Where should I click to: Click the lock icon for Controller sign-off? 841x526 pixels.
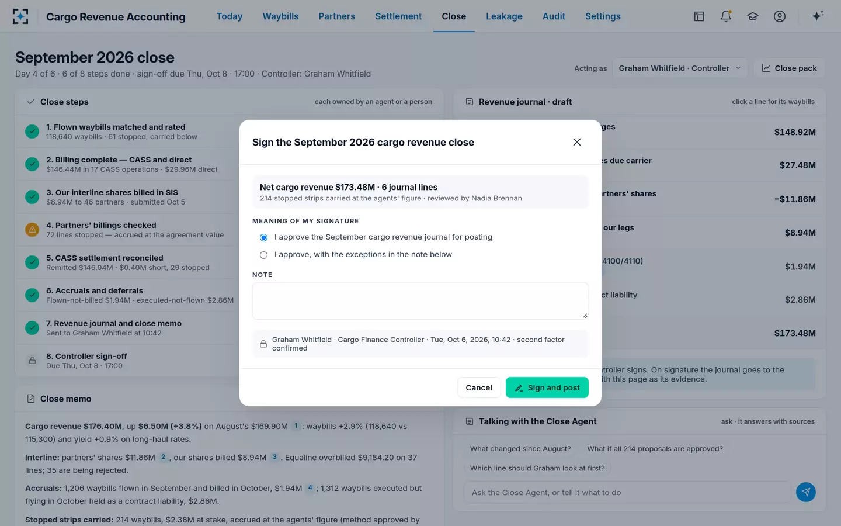tap(32, 361)
